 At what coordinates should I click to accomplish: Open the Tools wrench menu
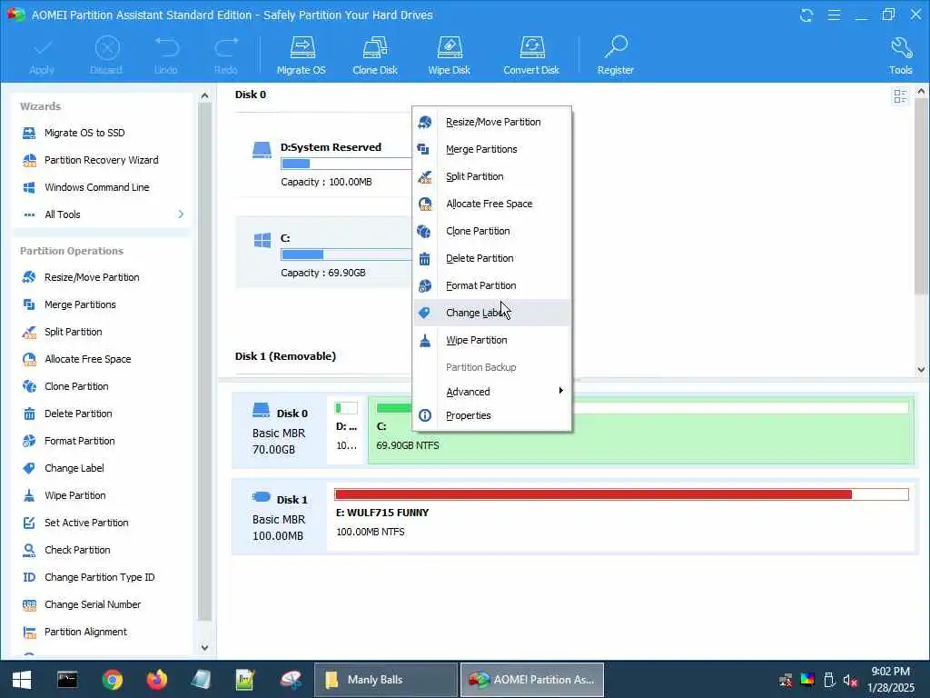click(900, 55)
